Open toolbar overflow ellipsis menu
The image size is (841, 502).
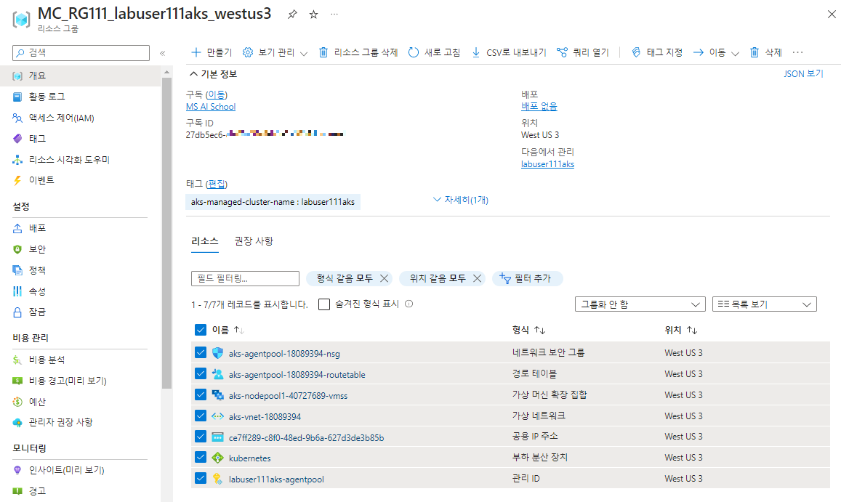pos(797,52)
